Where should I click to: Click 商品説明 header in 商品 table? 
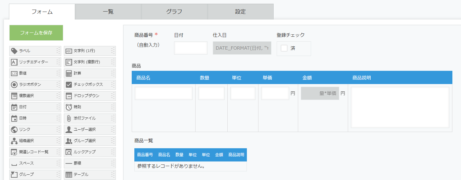coord(362,78)
